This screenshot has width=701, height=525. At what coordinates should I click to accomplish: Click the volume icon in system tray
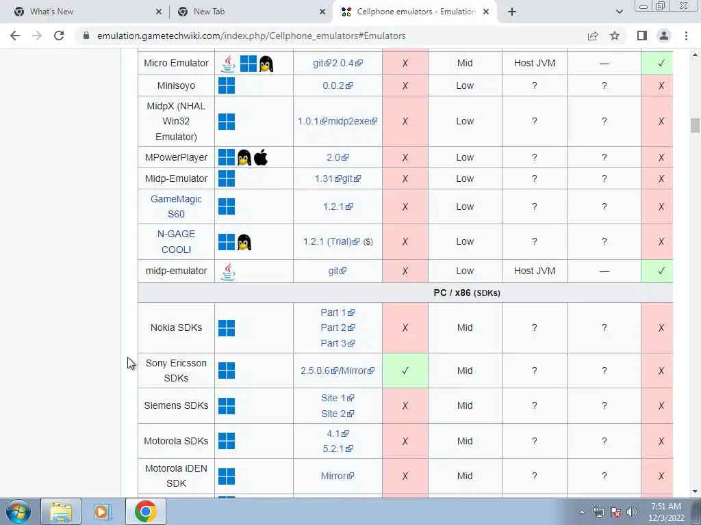(x=631, y=512)
